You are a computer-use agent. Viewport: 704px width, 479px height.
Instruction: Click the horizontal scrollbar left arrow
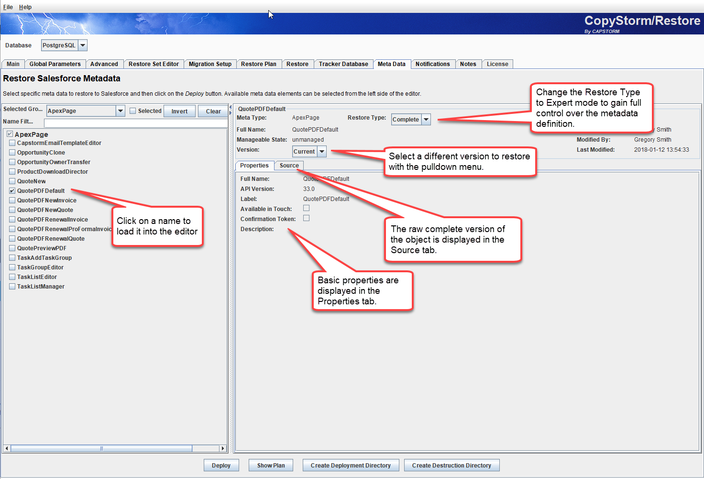(x=7, y=448)
